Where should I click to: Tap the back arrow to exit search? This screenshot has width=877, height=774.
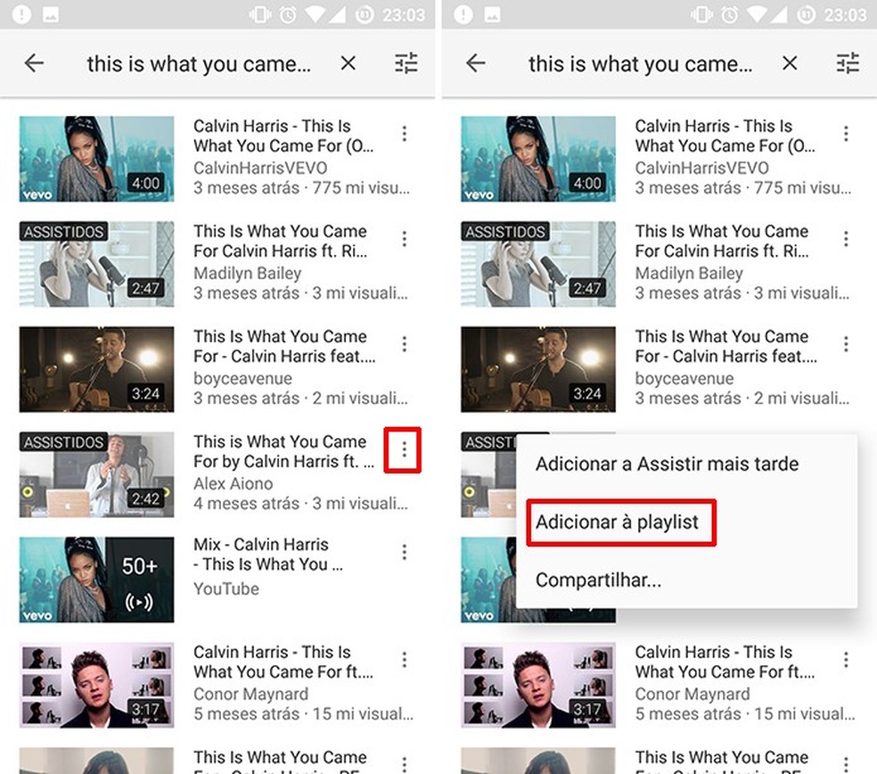(34, 63)
